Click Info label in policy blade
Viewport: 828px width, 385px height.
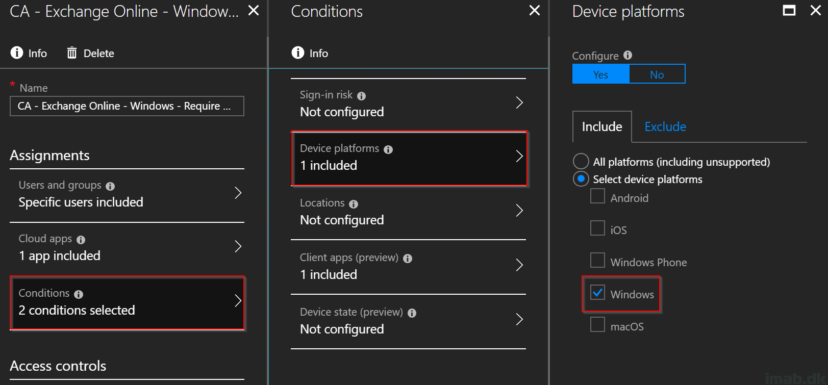tap(38, 53)
